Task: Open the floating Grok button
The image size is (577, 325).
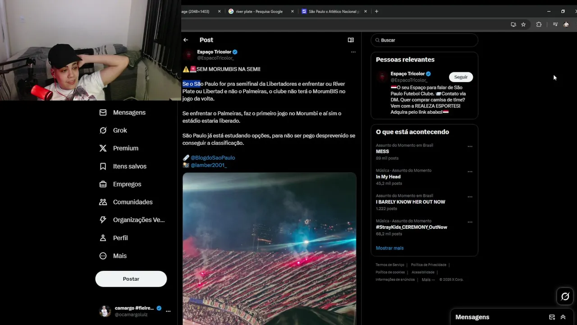Action: 565,296
